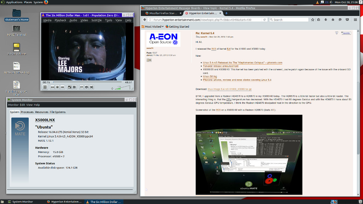Expand the Most Visited bookmarks dropdown
363x204 pixels.
pos(152,27)
